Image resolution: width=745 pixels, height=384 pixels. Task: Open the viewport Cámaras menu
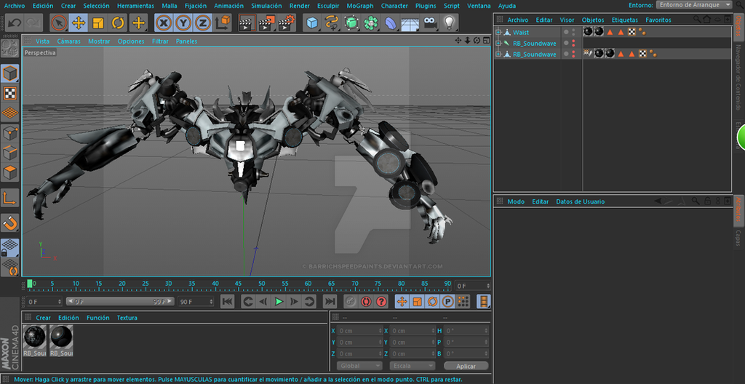[x=69, y=41]
